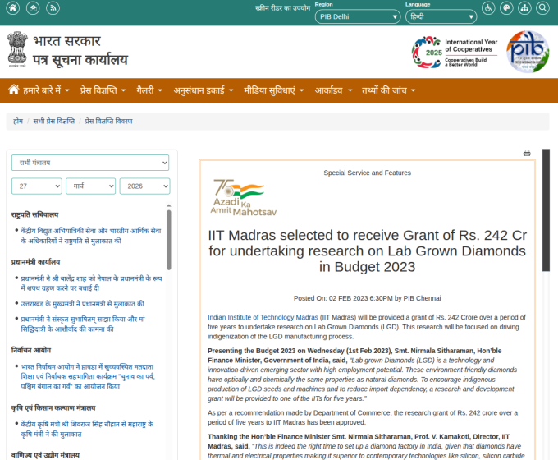Click the Posted On date line

pos(368,298)
